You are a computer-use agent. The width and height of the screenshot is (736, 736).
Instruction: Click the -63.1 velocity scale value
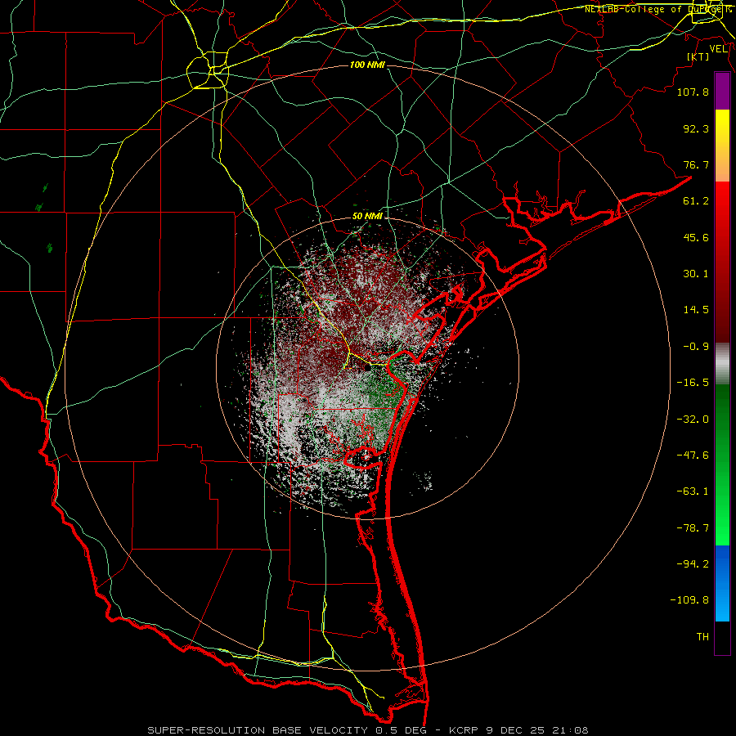pos(693,491)
